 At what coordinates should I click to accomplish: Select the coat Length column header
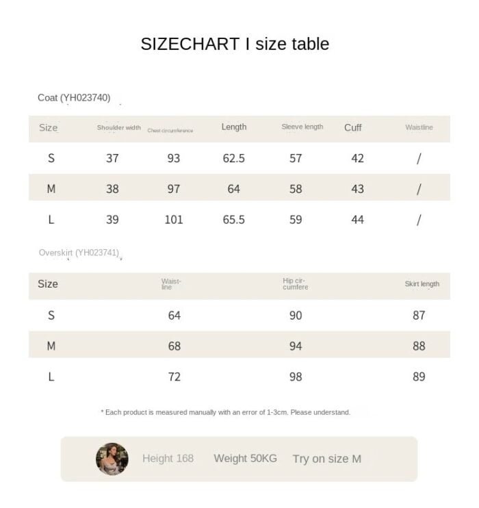tap(234, 127)
